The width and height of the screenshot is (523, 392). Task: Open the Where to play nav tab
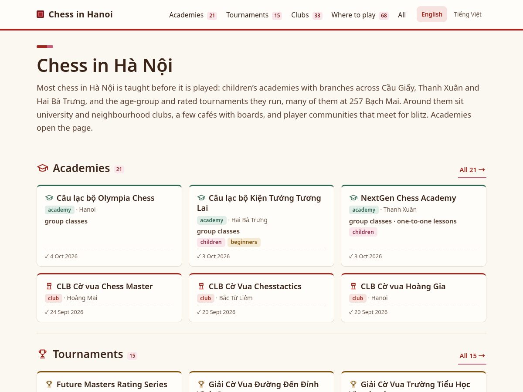pos(360,15)
